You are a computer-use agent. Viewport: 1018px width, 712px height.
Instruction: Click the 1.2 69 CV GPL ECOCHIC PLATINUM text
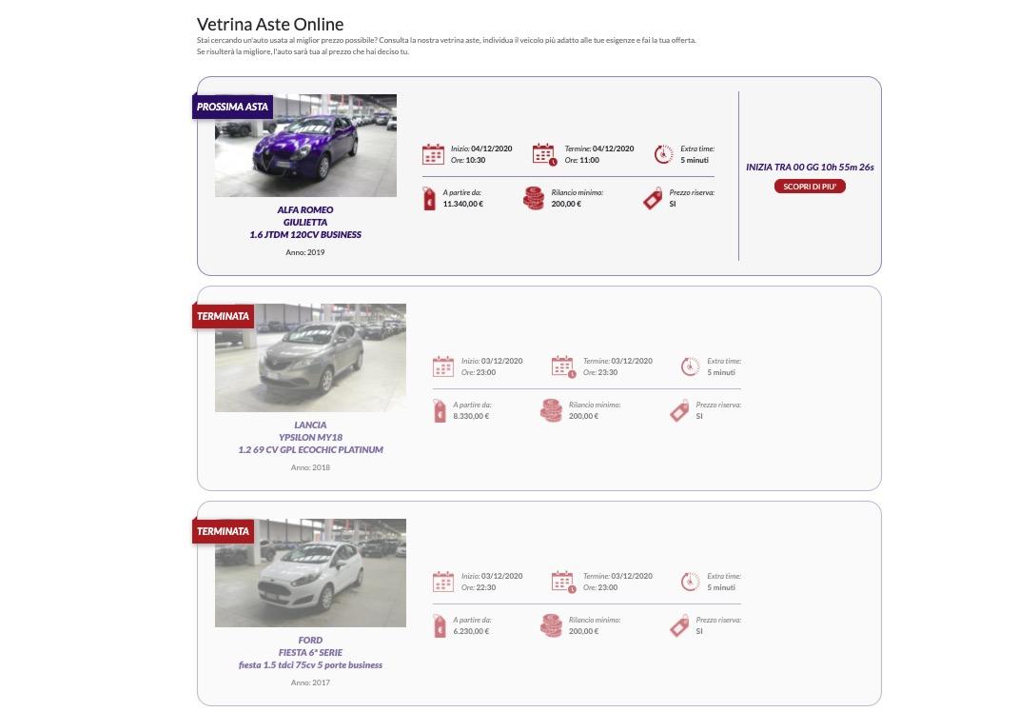point(310,449)
